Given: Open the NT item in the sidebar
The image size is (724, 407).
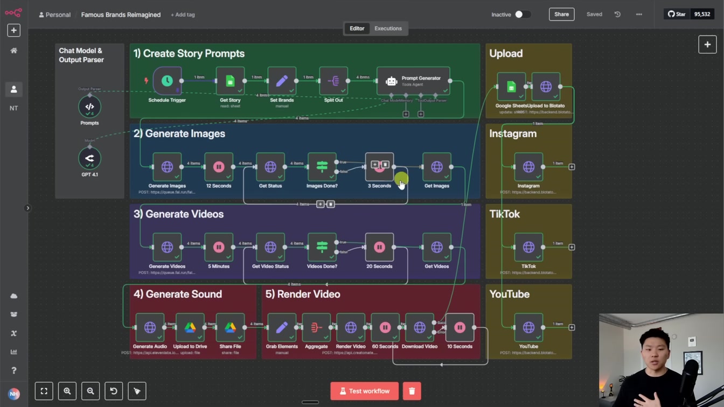Looking at the screenshot, I should tap(13, 108).
